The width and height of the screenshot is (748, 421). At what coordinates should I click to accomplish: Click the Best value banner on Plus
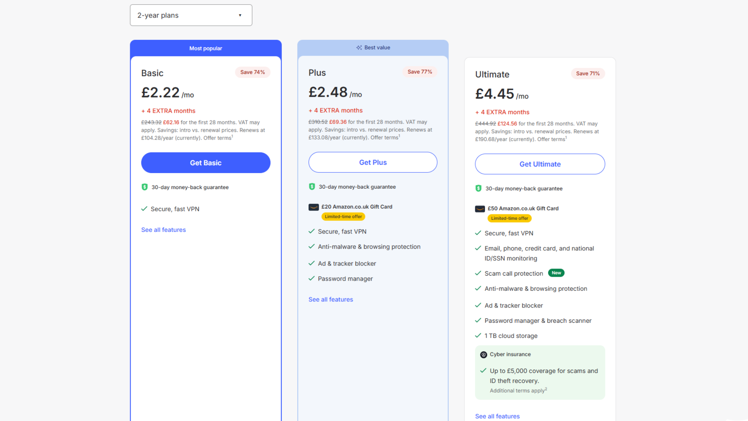pos(373,47)
